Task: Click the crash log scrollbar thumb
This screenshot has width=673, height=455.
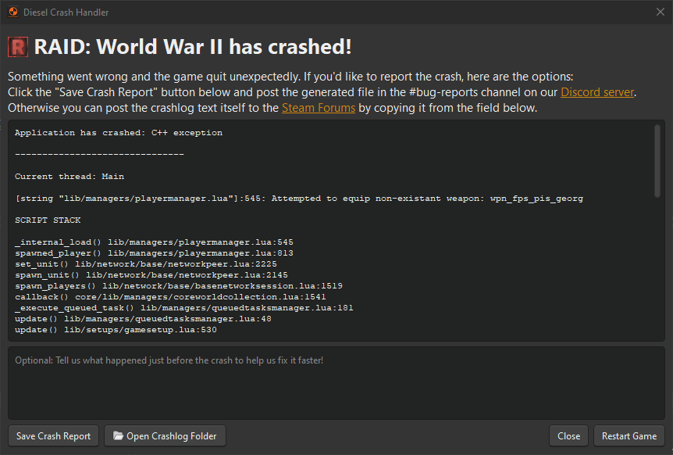Action: [657, 161]
